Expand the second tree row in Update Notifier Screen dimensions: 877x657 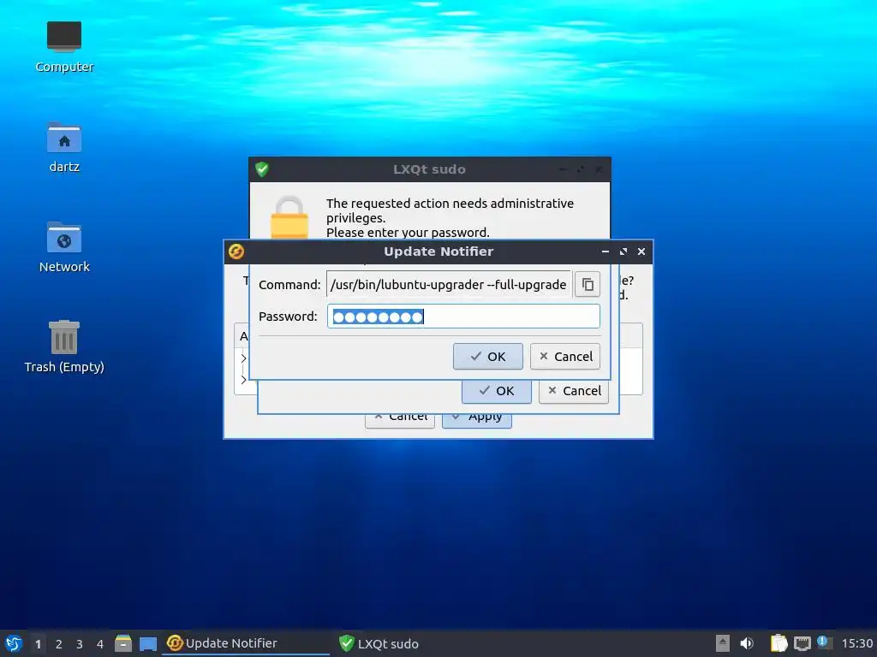243,379
